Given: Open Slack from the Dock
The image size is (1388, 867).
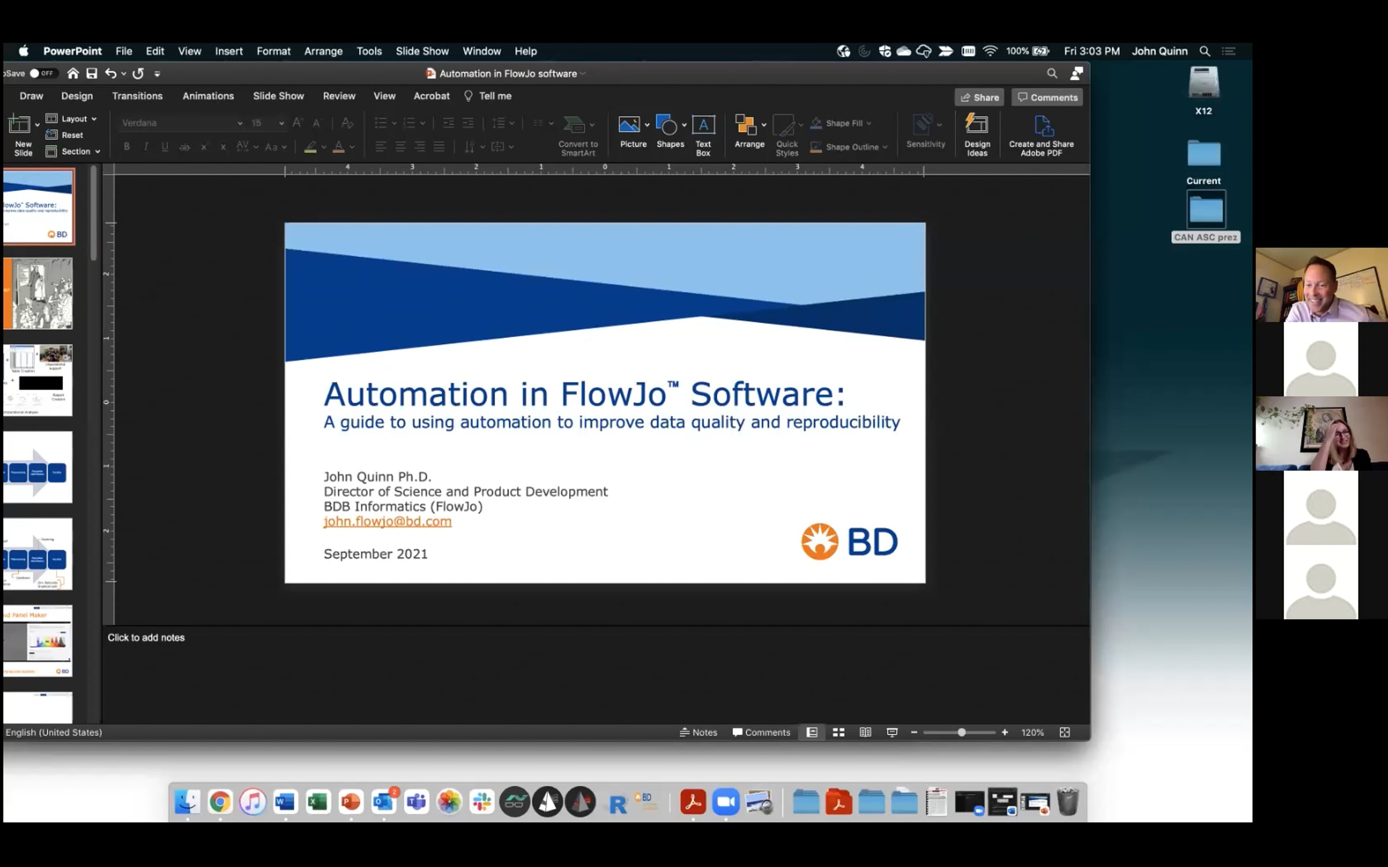Looking at the screenshot, I should 481,802.
